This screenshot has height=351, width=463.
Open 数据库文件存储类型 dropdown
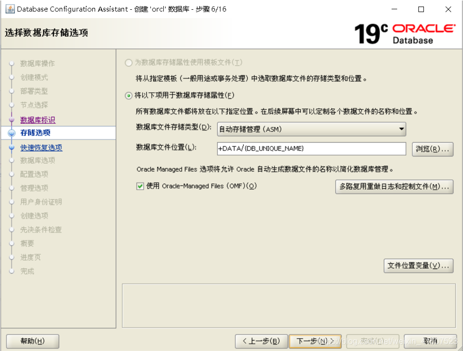coord(312,129)
